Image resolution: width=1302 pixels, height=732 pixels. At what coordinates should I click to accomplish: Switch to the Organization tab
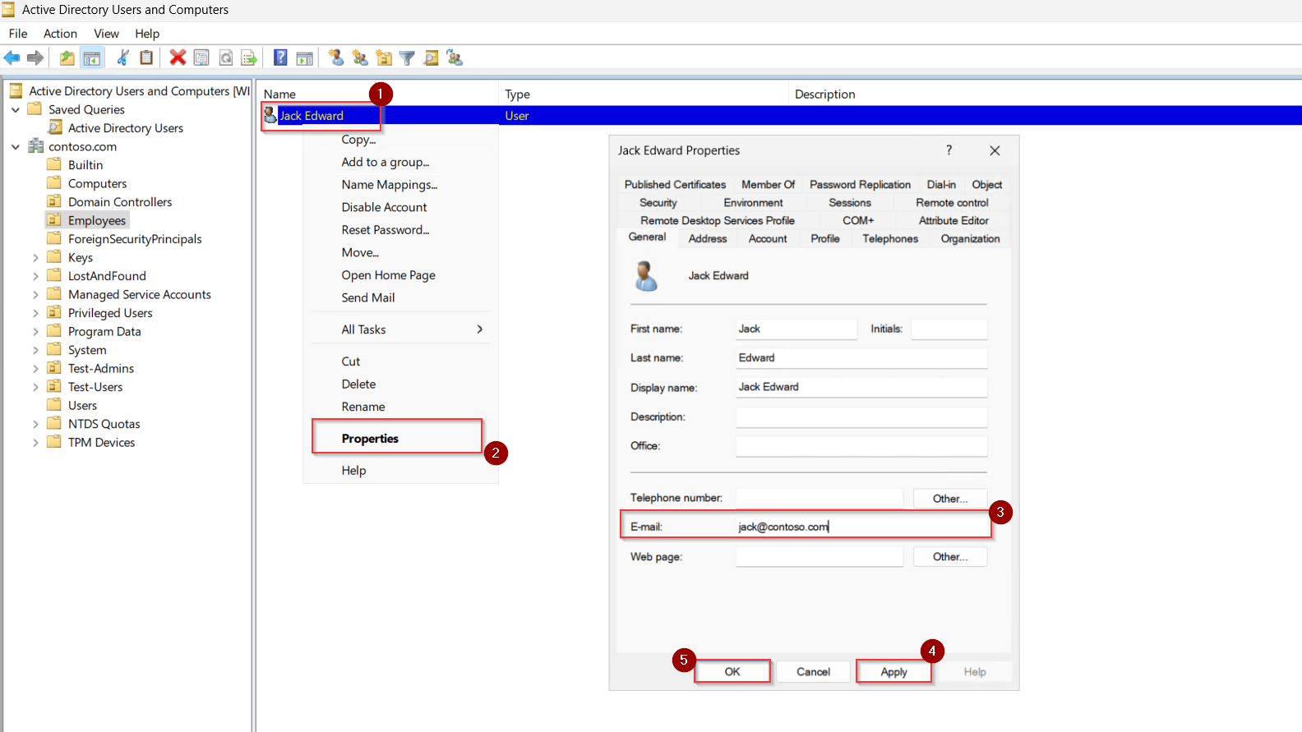pos(970,239)
